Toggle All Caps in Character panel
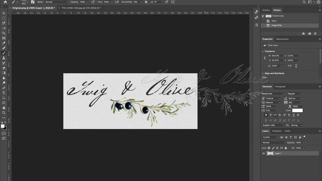 [275, 115]
